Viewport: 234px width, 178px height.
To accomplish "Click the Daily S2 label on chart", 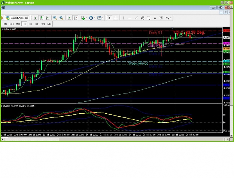I will point(156,66).
